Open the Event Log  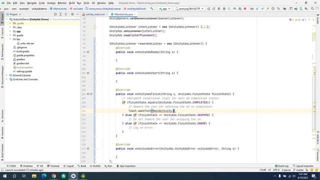pos(281,166)
